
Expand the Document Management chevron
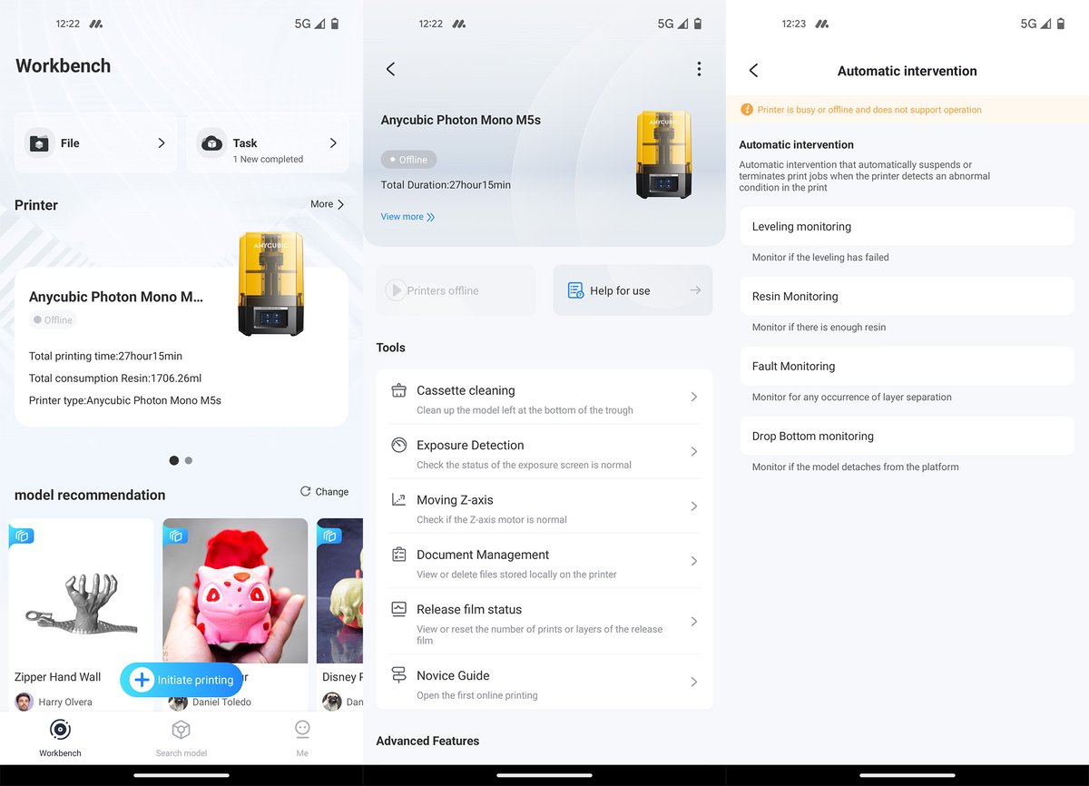click(694, 561)
